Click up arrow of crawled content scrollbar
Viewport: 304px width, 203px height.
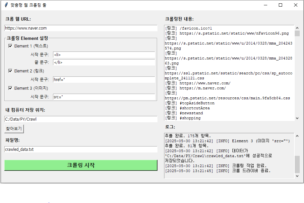tap(297, 28)
